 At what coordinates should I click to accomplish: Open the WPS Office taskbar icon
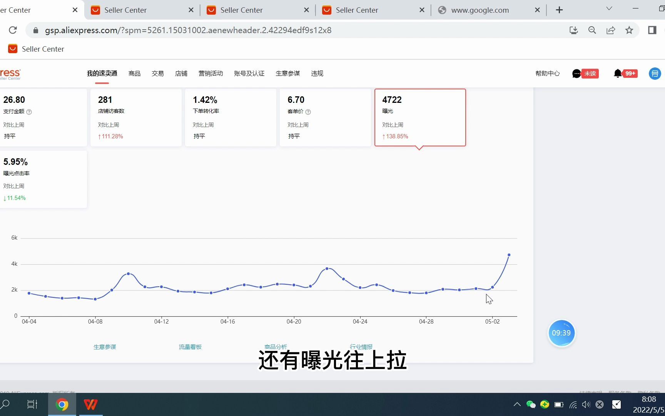click(x=91, y=404)
